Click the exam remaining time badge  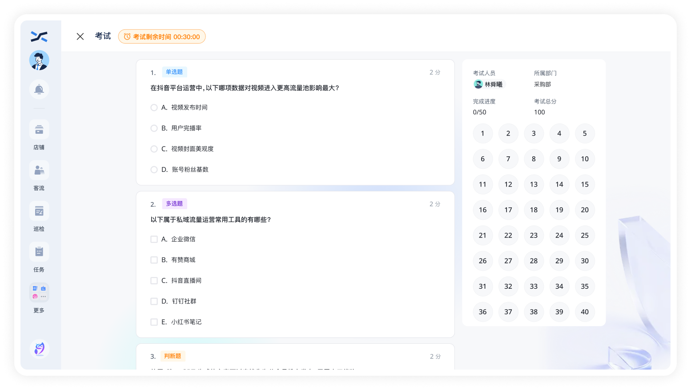coord(162,37)
